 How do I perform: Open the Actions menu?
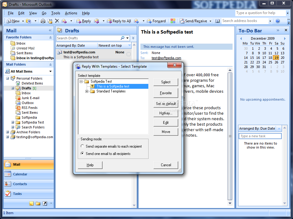[71, 13]
